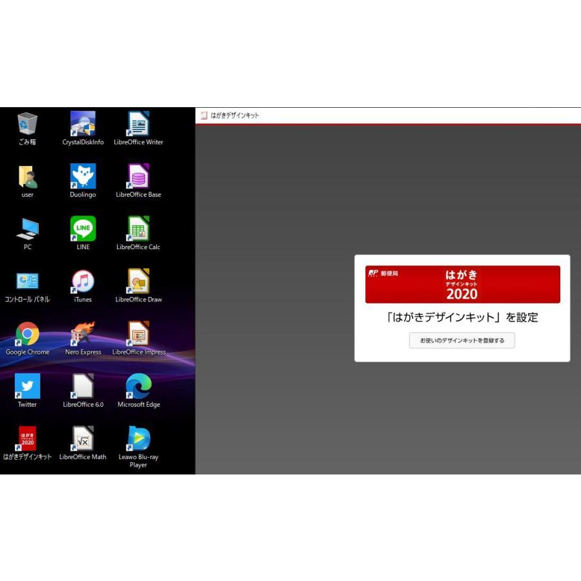Click the 郵便局 logo in the banner
Image resolution: width=581 pixels, height=581 pixels.
383,274
